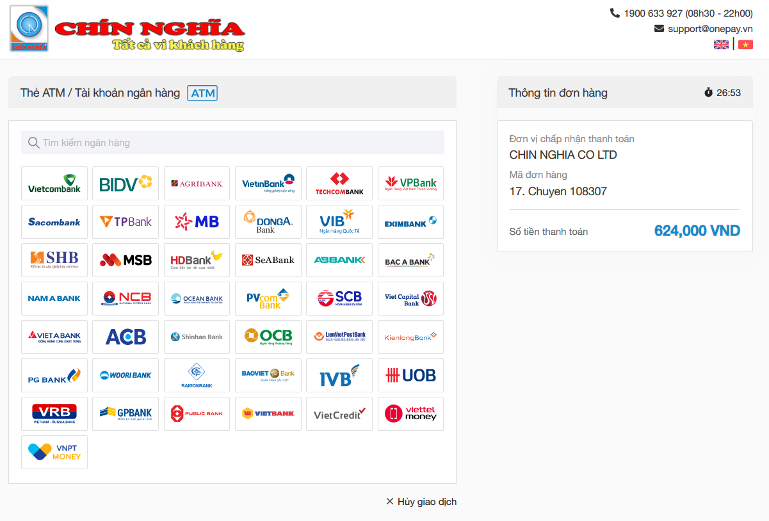769x521 pixels.
Task: Choose the SCB bank logo
Action: pos(339,299)
